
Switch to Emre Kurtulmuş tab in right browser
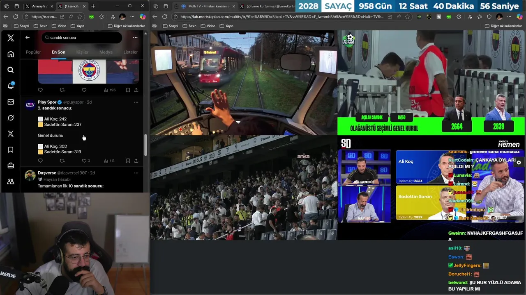266,6
